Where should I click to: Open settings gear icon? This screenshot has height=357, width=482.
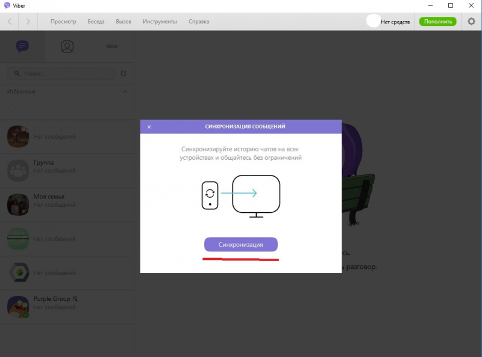coord(471,22)
